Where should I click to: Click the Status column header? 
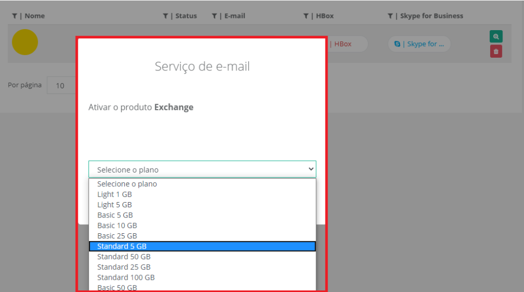click(186, 16)
